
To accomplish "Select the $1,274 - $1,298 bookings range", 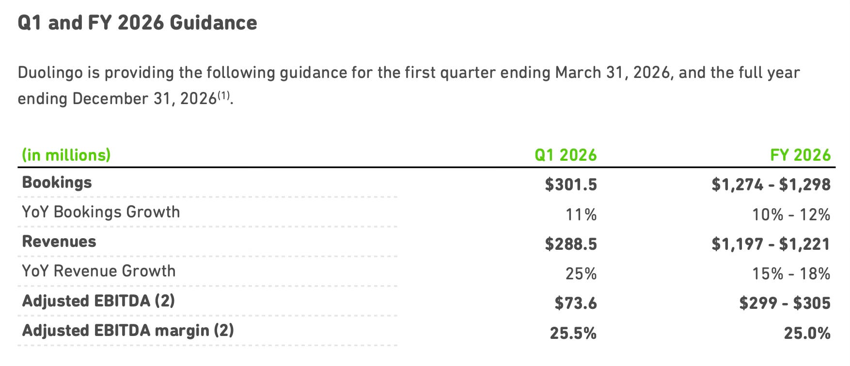I will coord(771,184).
